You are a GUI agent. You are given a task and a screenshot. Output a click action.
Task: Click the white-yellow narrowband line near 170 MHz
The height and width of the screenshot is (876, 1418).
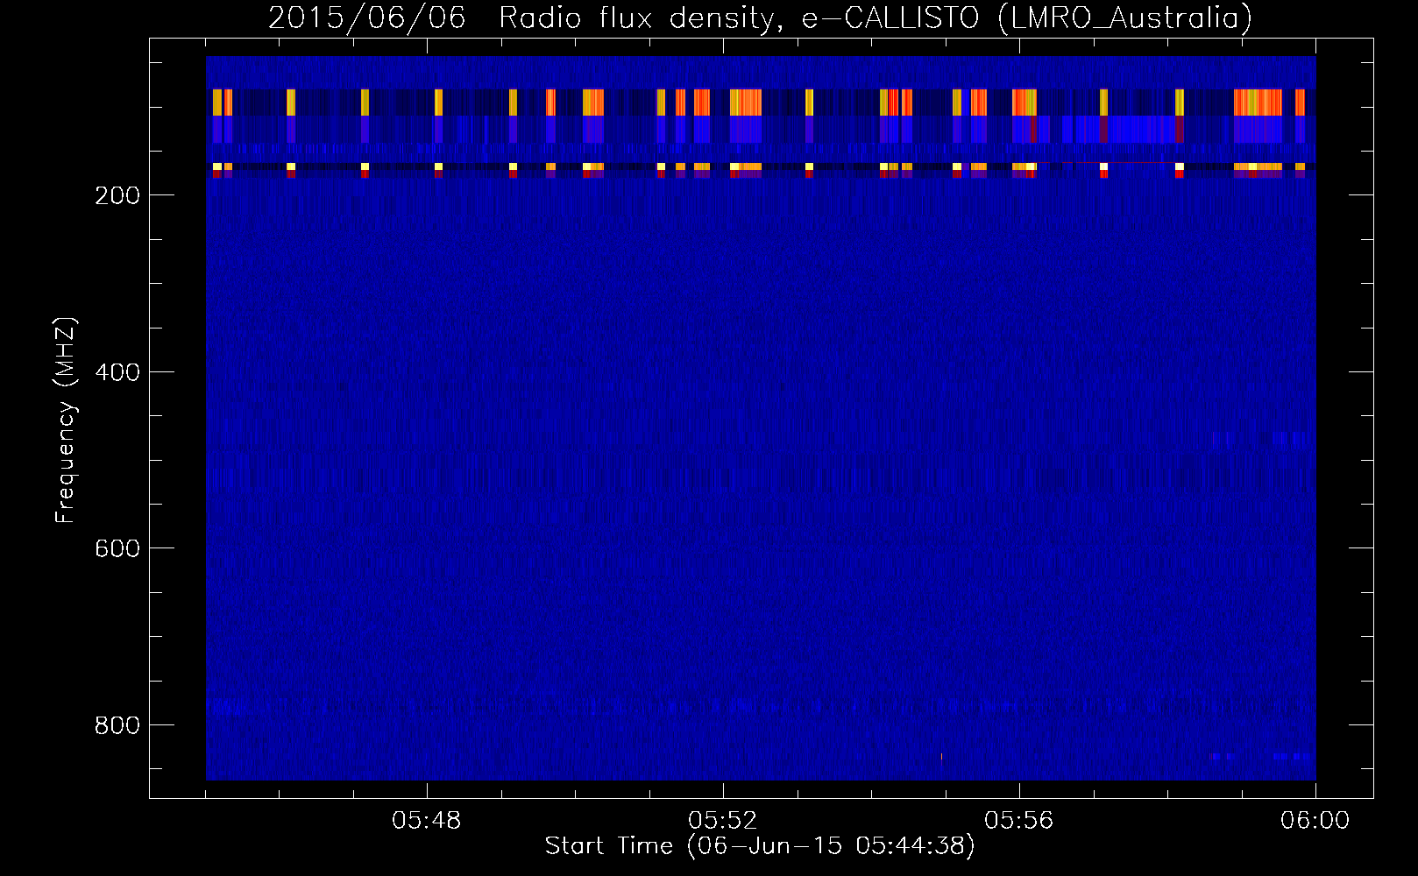click(x=761, y=166)
